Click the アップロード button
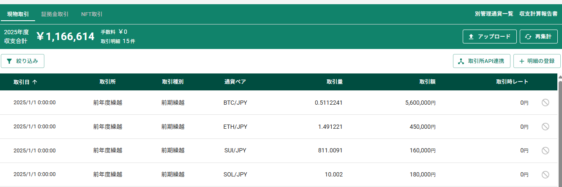Viewport: 562px width, 187px height. (x=490, y=36)
